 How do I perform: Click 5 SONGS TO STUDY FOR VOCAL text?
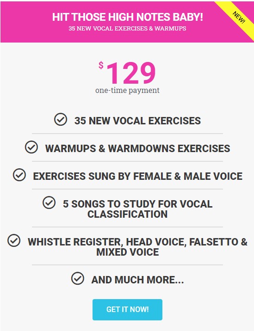pyautogui.click(x=138, y=204)
